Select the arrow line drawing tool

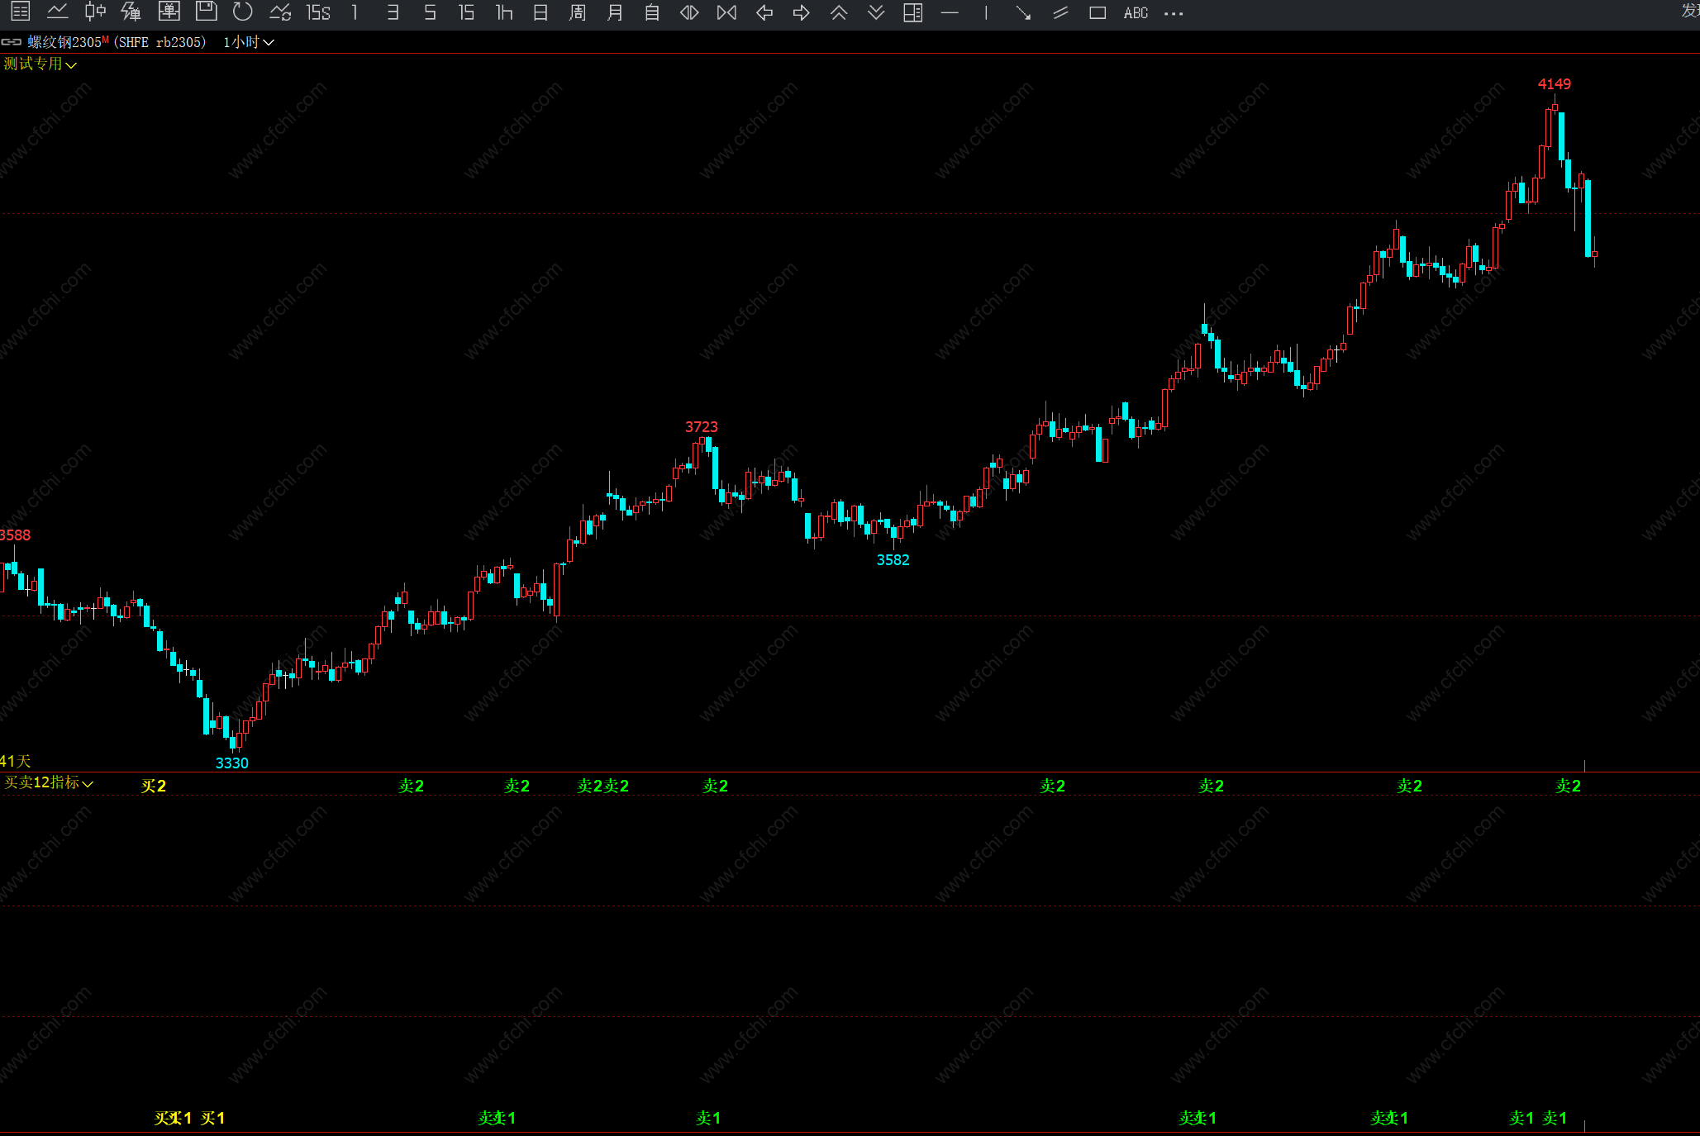(1023, 12)
